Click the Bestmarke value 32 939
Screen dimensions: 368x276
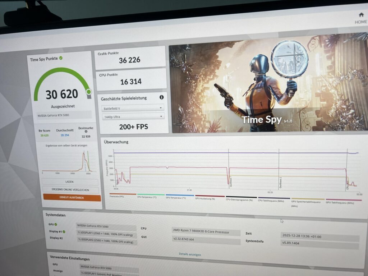(86, 136)
